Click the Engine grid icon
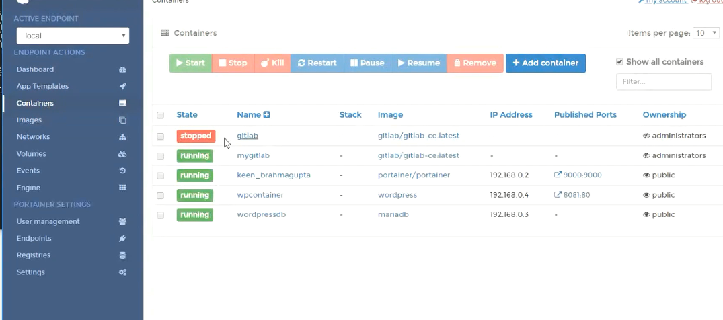This screenshot has height=320, width=723. pyautogui.click(x=122, y=188)
